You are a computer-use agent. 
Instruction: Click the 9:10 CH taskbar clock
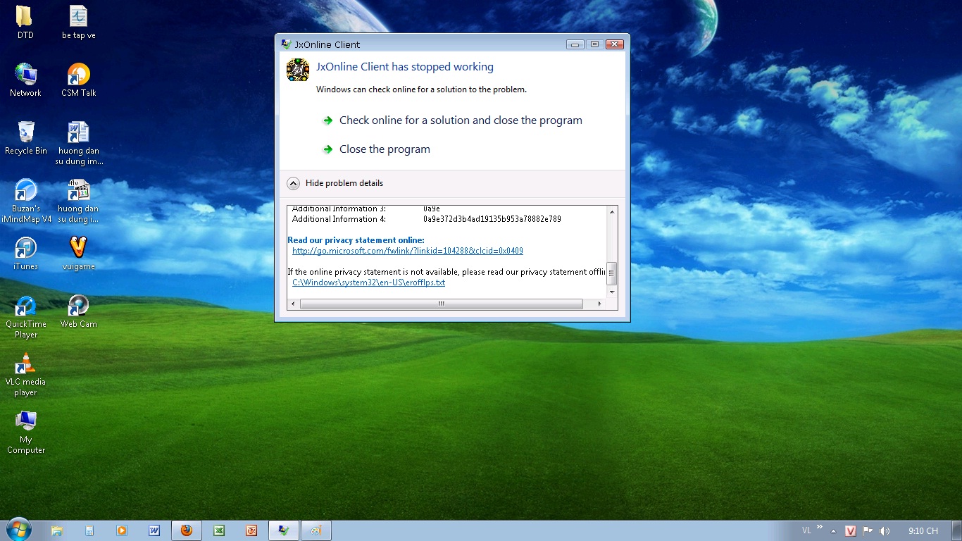click(x=923, y=530)
